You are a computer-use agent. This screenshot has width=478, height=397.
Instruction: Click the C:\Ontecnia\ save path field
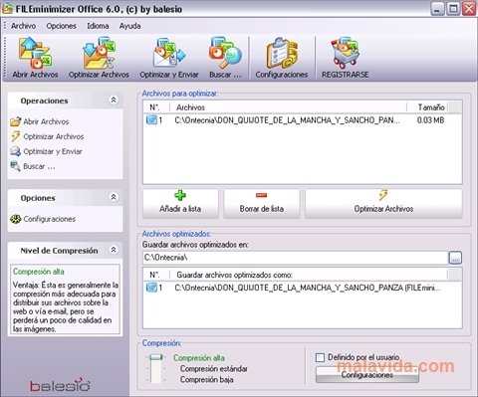pyautogui.click(x=295, y=258)
